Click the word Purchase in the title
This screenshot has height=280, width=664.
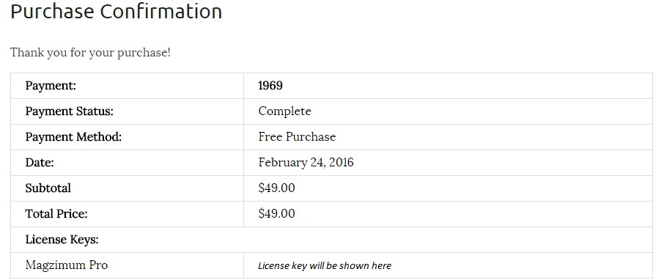pyautogui.click(x=52, y=12)
